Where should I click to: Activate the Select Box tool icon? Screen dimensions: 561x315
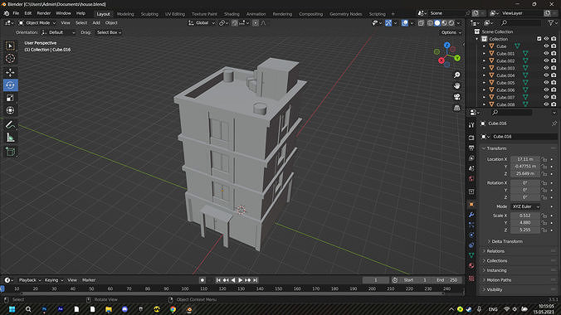point(11,46)
